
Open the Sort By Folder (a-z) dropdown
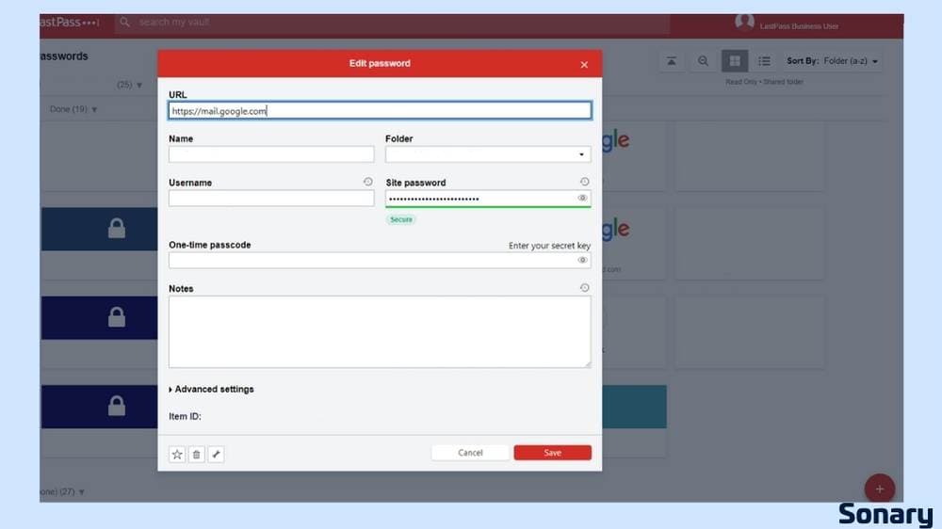tap(833, 61)
